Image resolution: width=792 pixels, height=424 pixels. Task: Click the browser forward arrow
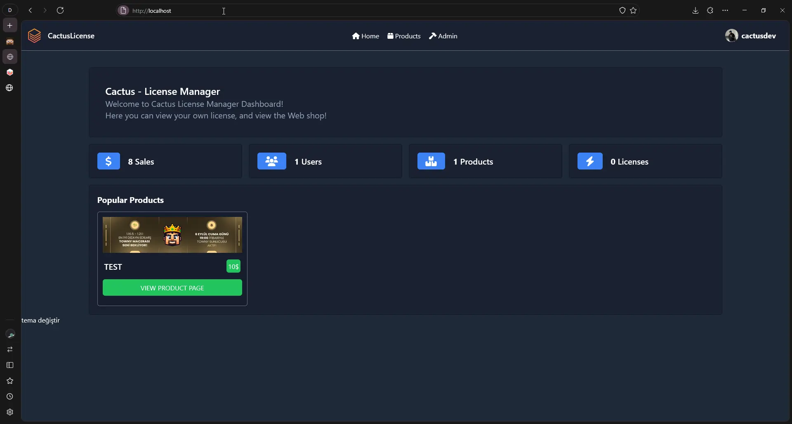pos(45,10)
